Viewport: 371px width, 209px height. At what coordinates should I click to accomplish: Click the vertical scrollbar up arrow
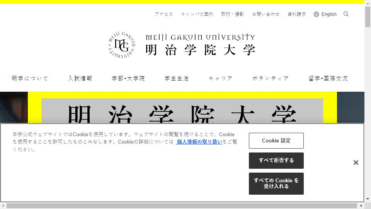click(x=368, y=3)
